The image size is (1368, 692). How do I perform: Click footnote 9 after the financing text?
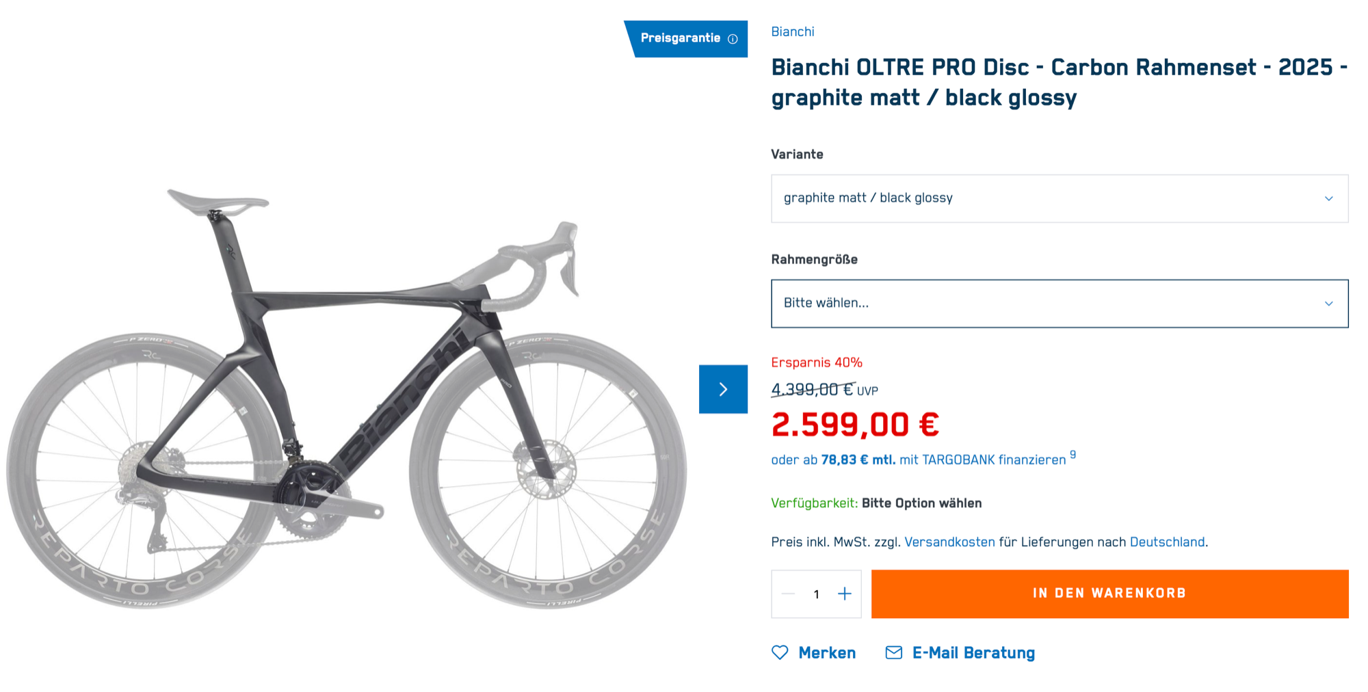[1073, 454]
